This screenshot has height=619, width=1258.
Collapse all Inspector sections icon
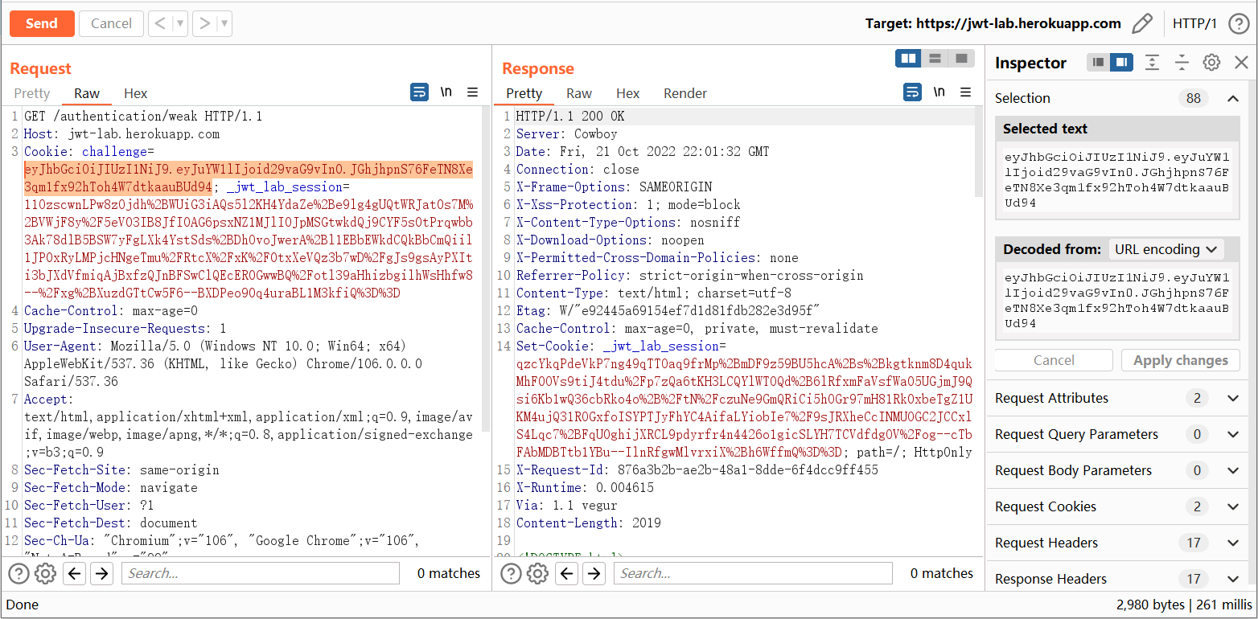[x=1182, y=62]
